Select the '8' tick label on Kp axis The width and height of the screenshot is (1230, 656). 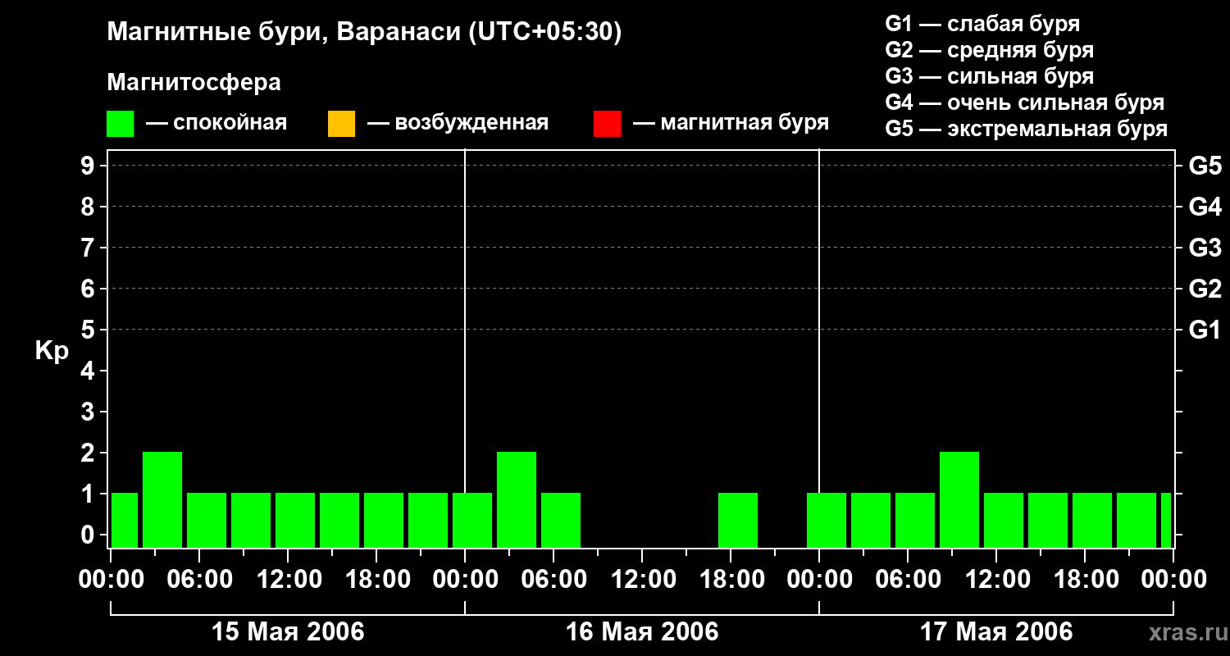89,207
